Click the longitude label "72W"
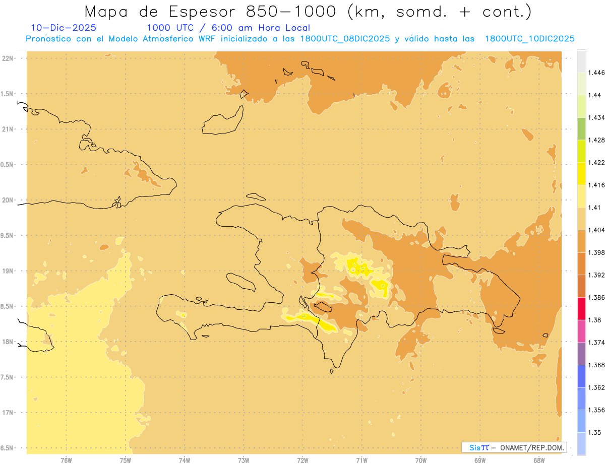 [x=302, y=460]
